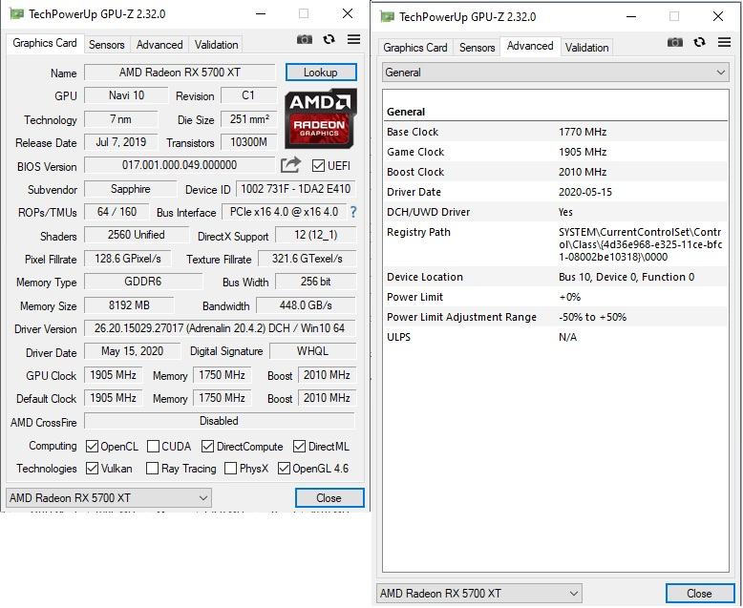Click the Bus Interface question mark

353,212
